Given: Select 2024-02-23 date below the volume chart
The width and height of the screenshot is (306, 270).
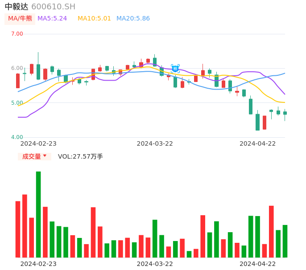Looking at the screenshot, I should pyautogui.click(x=38, y=264).
